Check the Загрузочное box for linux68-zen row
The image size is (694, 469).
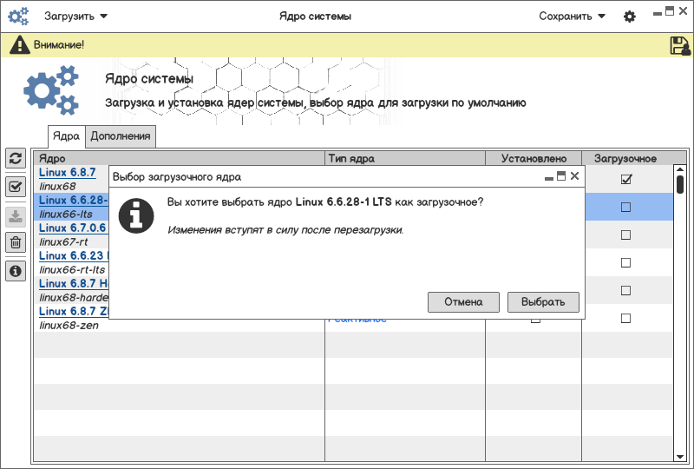pos(625,319)
